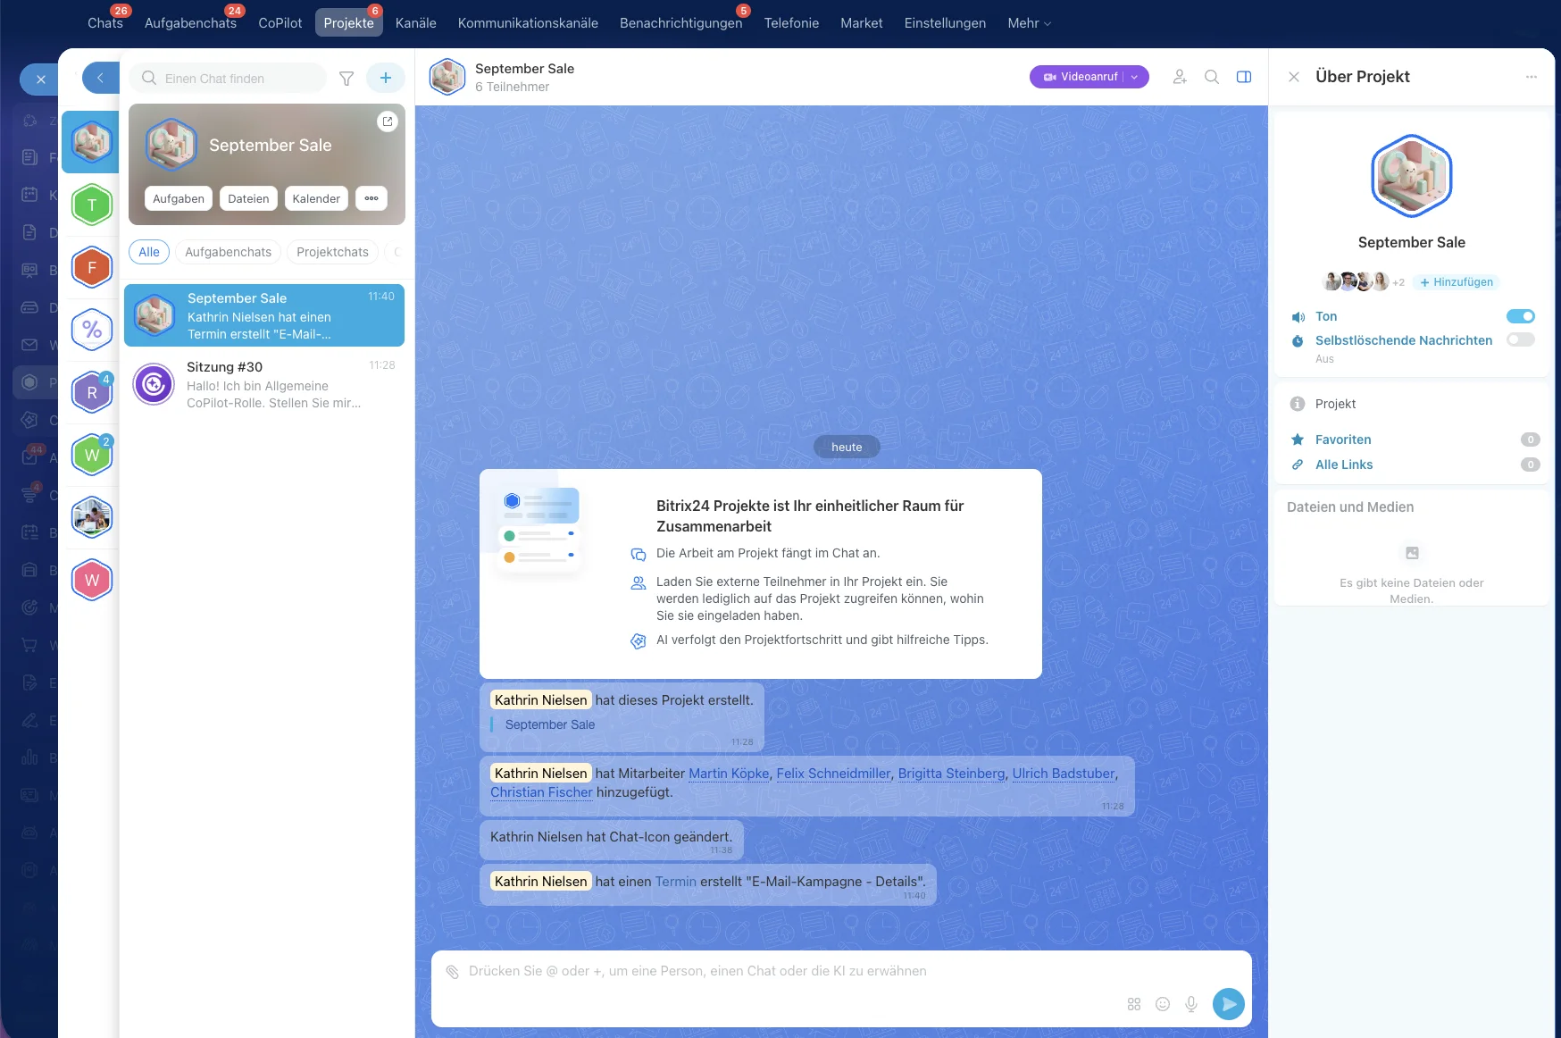Switch to the CoPilot tab

coord(280,23)
